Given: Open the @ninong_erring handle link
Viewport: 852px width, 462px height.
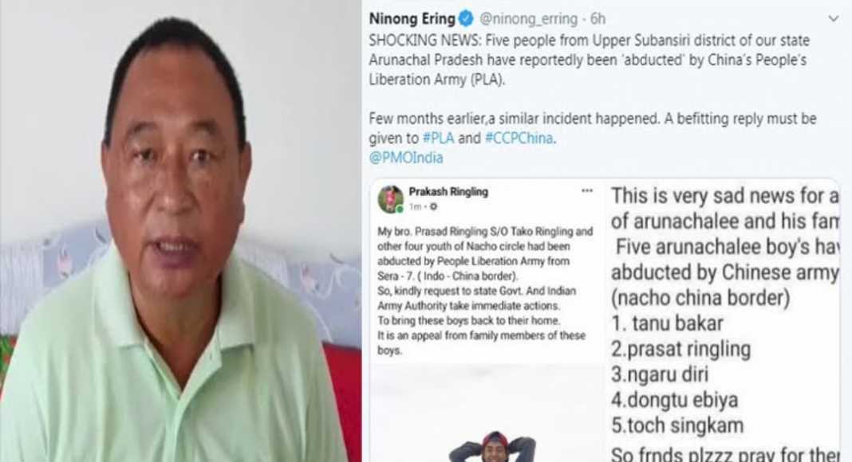Looking at the screenshot, I should click(528, 19).
